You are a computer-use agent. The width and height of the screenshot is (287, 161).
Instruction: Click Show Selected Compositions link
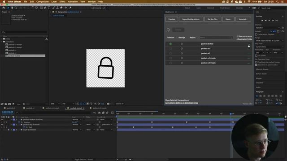(177, 100)
